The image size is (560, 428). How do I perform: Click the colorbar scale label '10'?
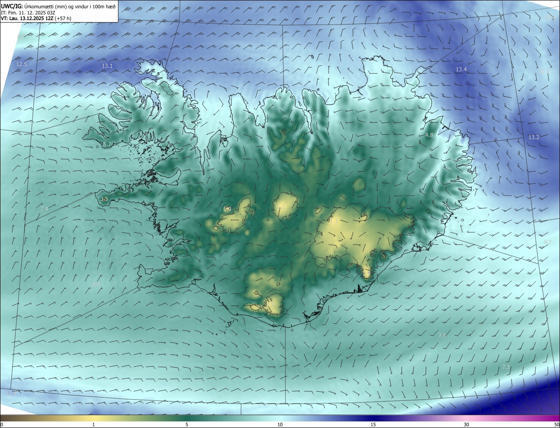(x=280, y=424)
